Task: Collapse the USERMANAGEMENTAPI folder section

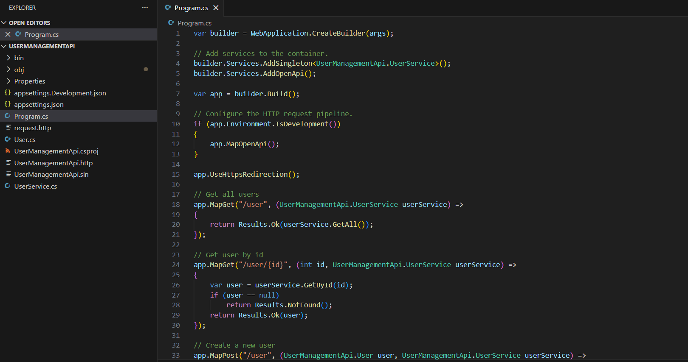Action: tap(4, 46)
